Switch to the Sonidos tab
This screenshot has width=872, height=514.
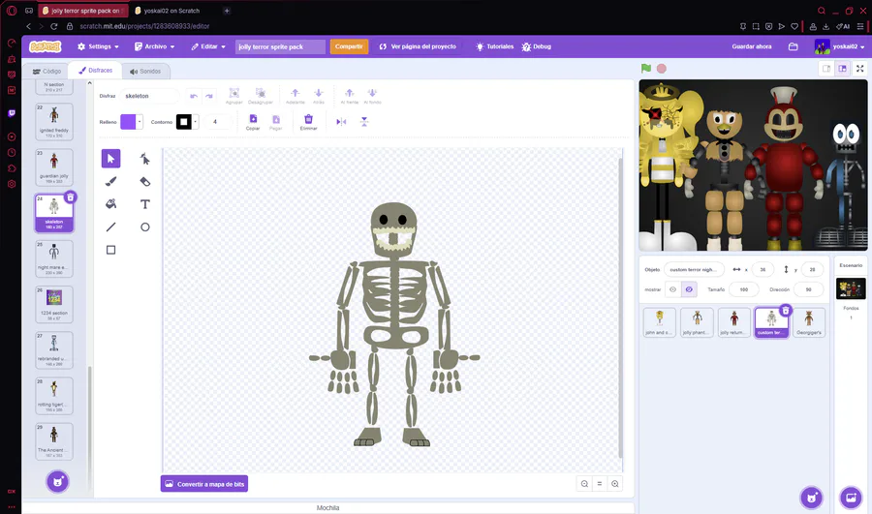tap(145, 71)
